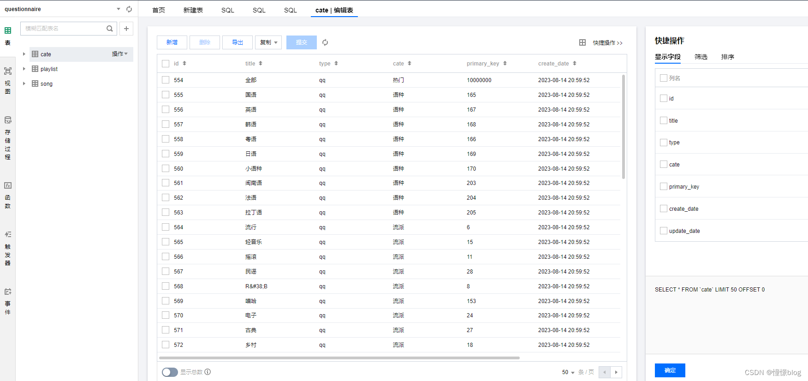This screenshot has width=808, height=381.
Task: Sort by title column arrows
Action: click(x=261, y=63)
